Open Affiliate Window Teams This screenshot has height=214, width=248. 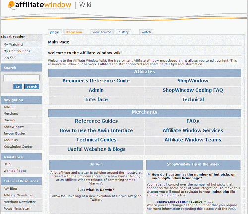193,140
